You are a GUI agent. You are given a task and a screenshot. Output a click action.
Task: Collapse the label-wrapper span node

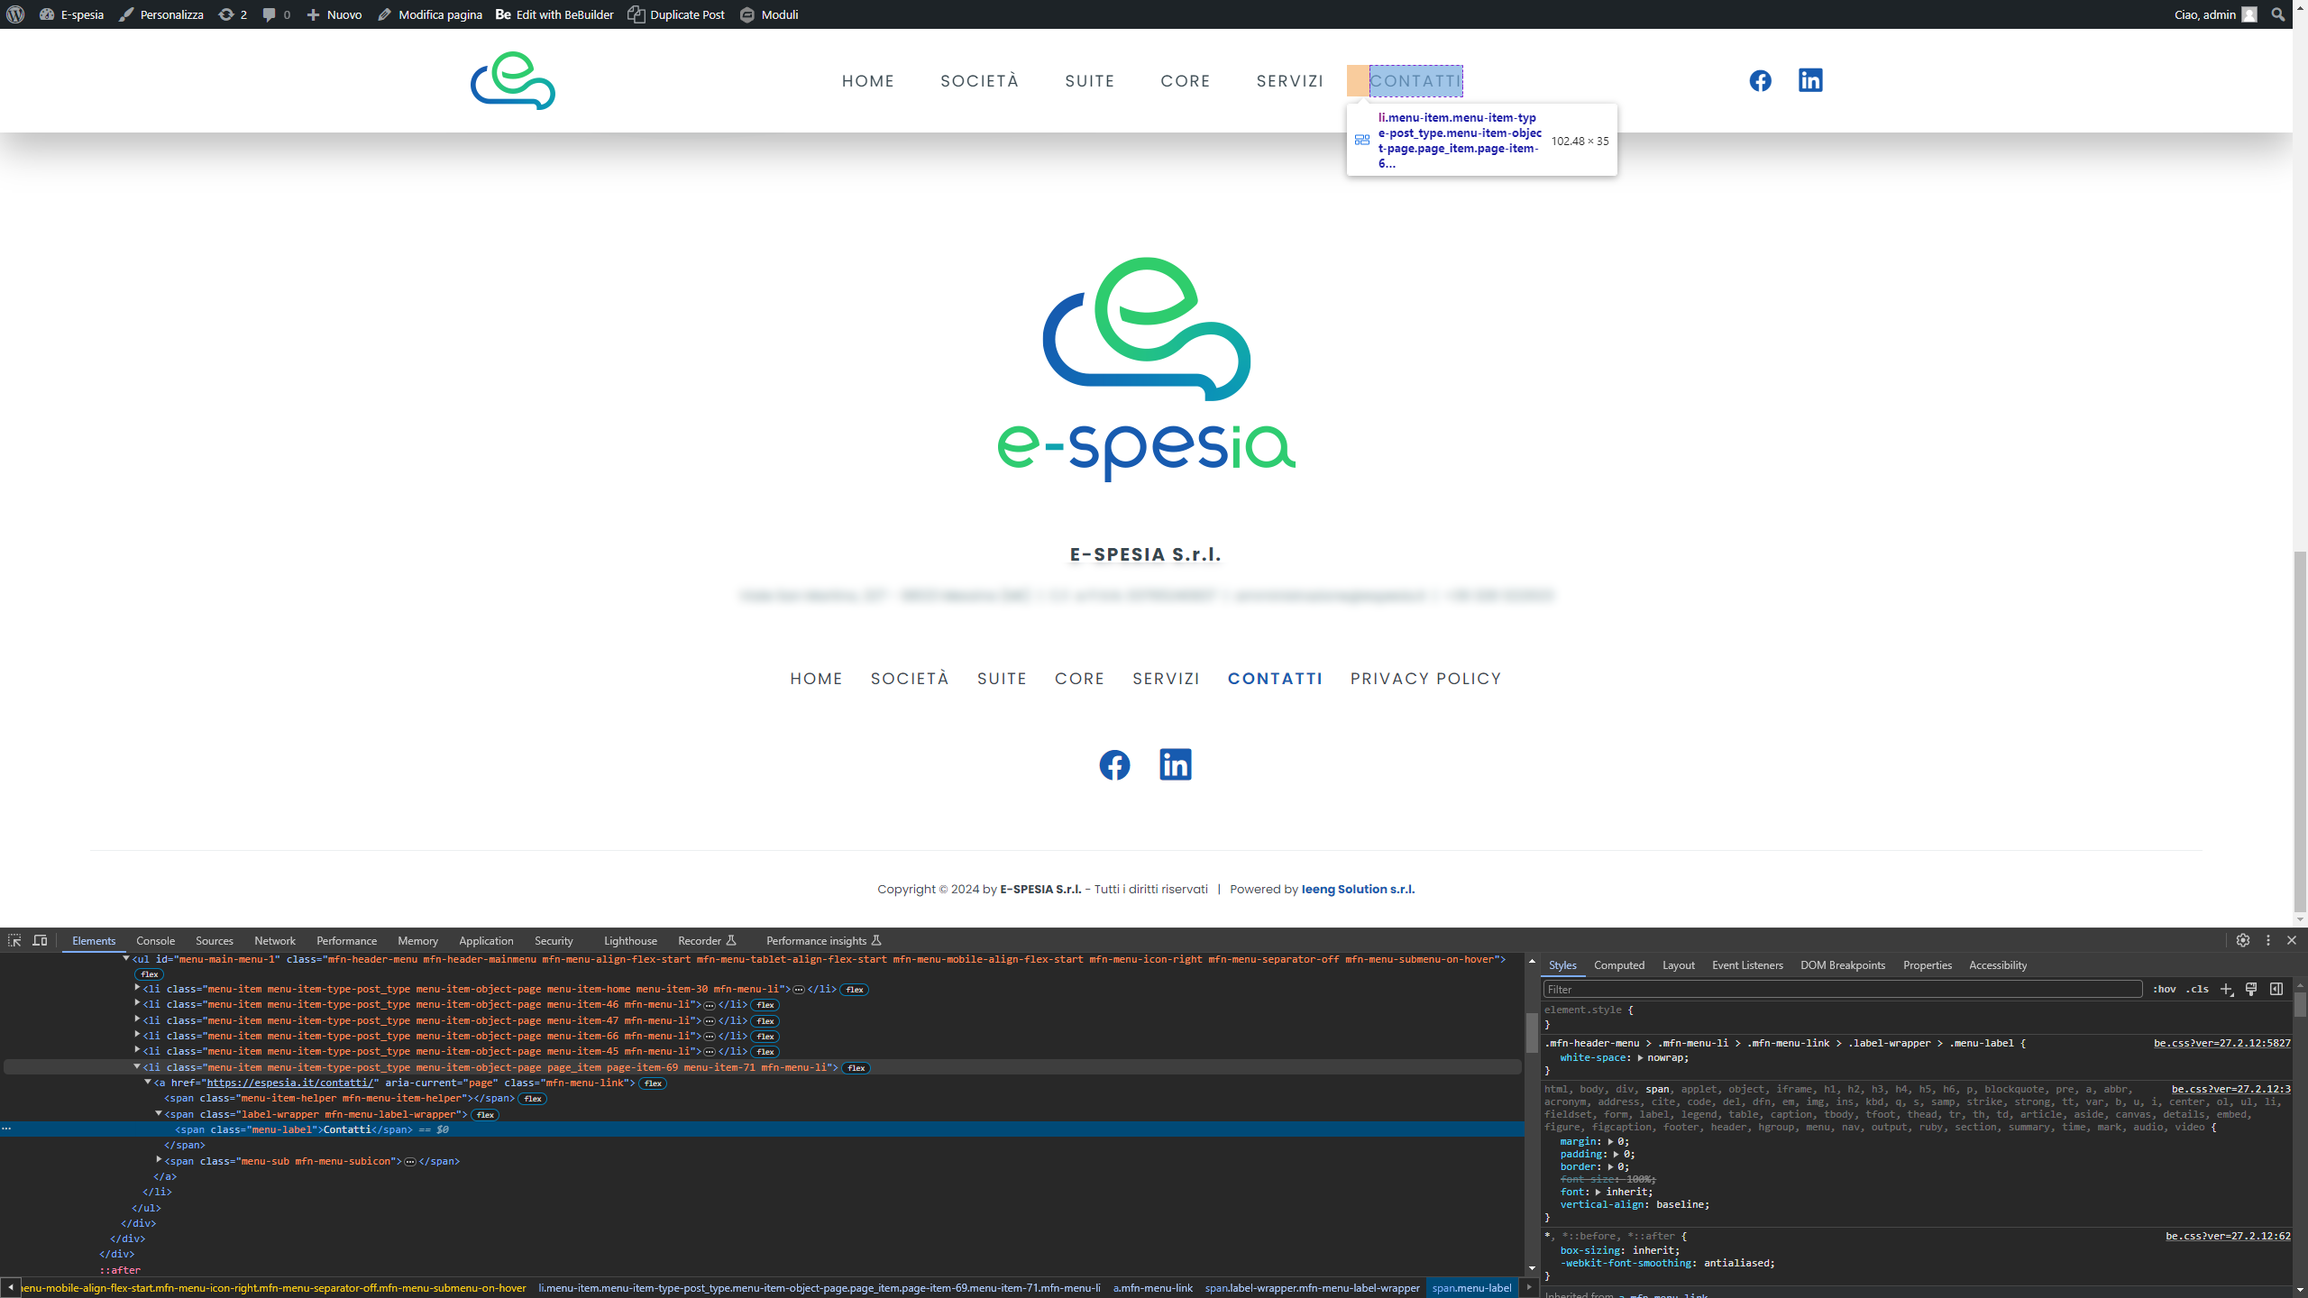159,1113
